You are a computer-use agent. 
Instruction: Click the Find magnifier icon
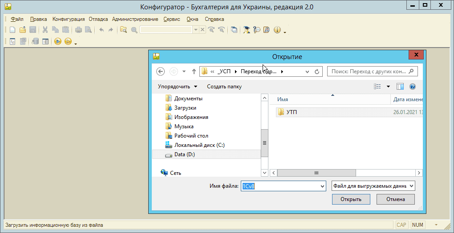(x=134, y=30)
